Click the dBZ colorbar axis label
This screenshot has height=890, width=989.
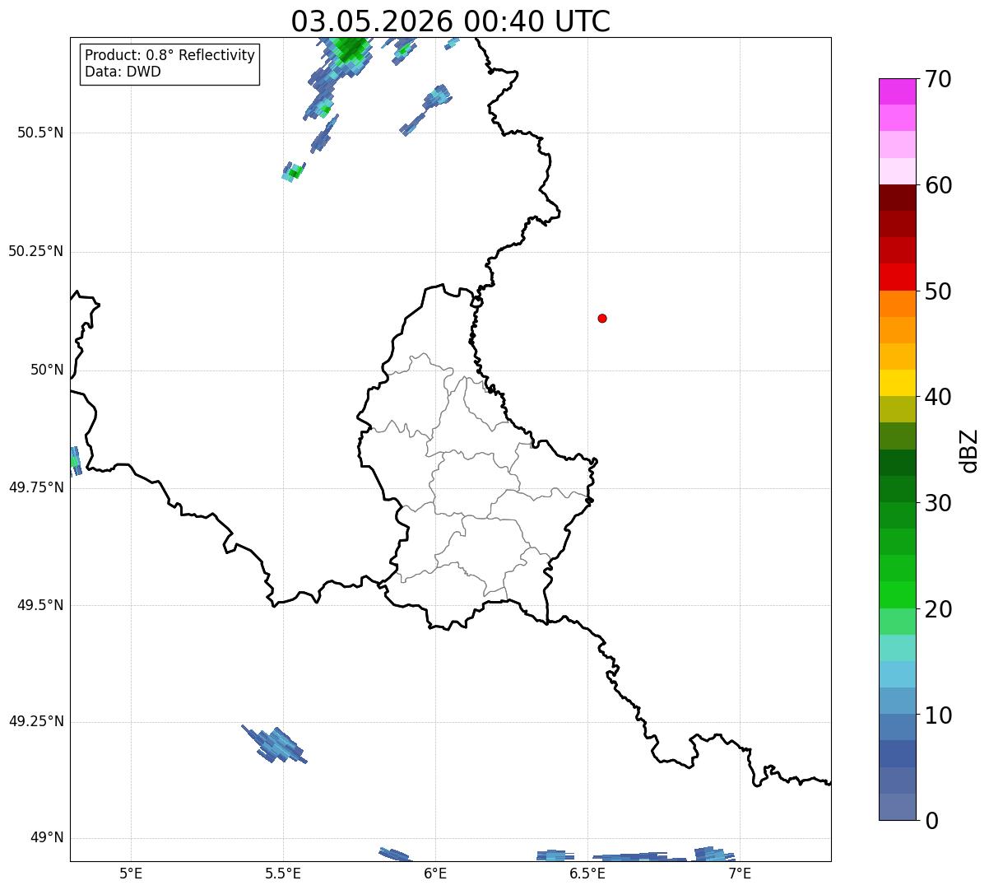[969, 450]
